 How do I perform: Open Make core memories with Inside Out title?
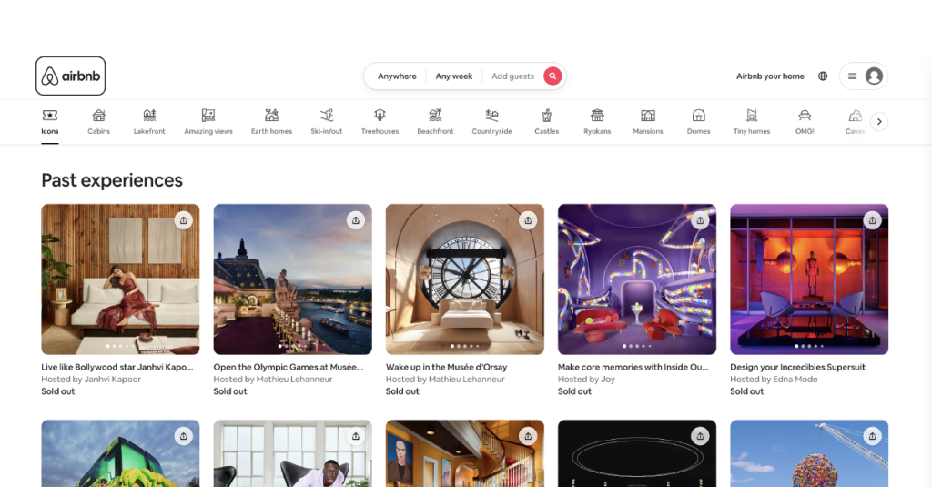point(633,367)
